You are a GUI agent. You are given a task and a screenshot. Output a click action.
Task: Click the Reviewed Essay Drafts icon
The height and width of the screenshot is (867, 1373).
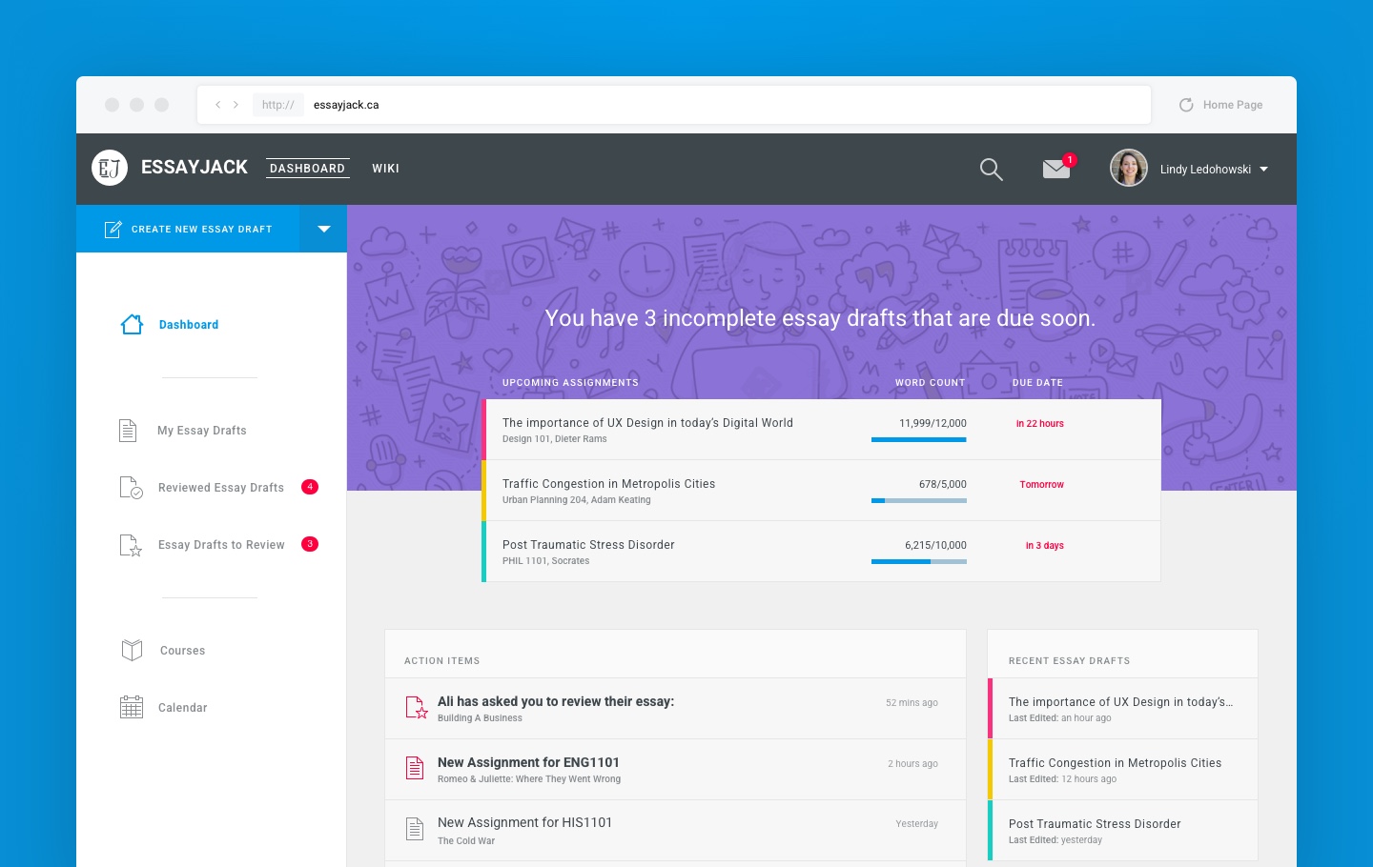point(131,488)
